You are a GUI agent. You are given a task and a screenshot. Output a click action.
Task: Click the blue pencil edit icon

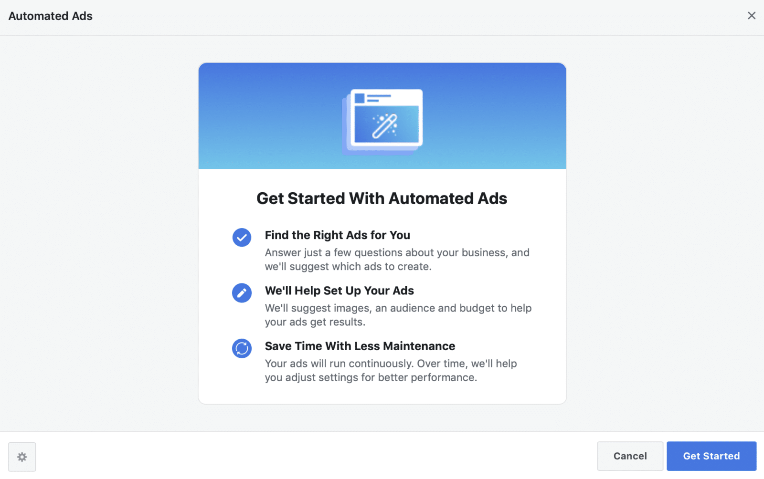[x=242, y=293]
